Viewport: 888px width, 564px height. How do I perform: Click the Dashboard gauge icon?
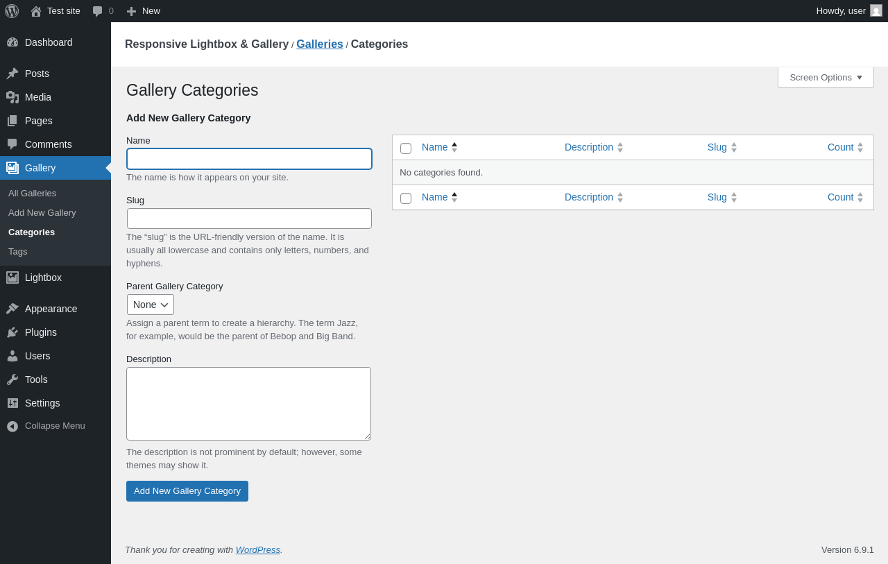12,42
